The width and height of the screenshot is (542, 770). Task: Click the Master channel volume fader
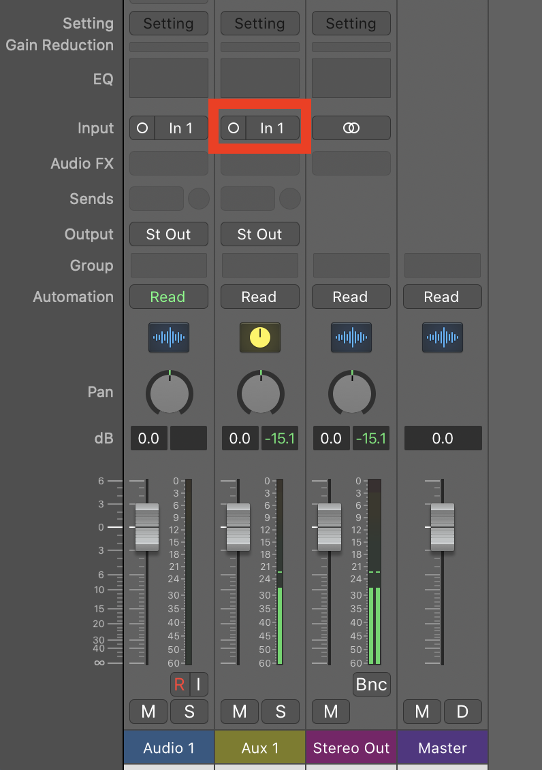[443, 527]
